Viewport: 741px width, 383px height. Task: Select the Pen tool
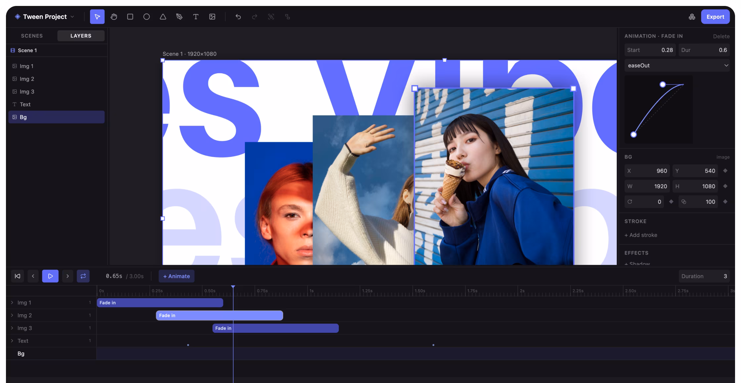pyautogui.click(x=179, y=17)
